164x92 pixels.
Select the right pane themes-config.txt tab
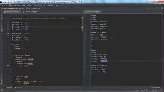coord(93,12)
